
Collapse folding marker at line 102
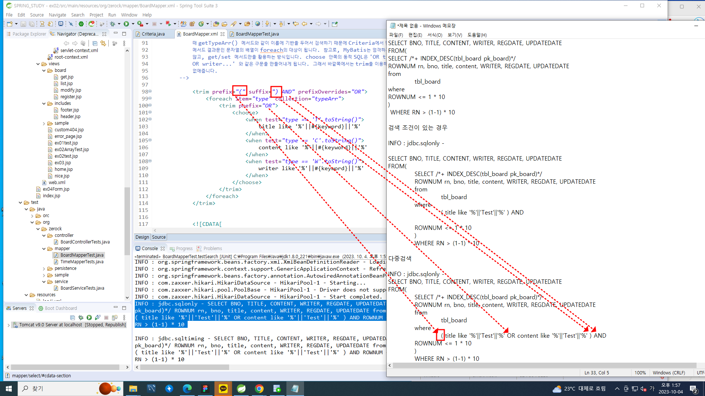coord(150,120)
